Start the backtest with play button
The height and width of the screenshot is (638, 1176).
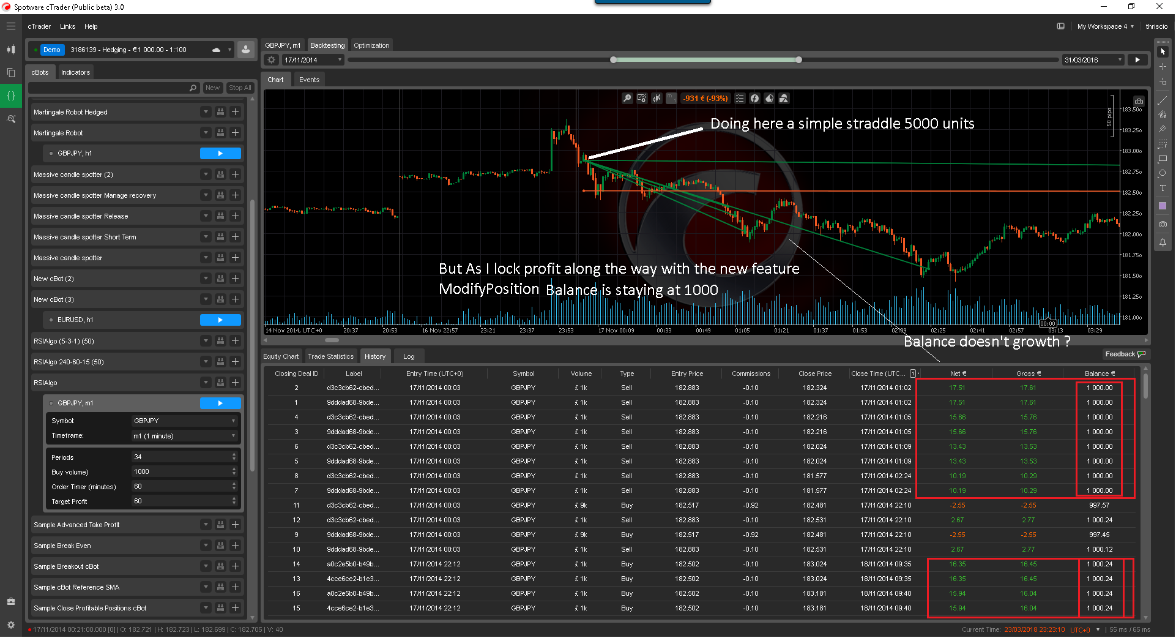click(x=1137, y=60)
